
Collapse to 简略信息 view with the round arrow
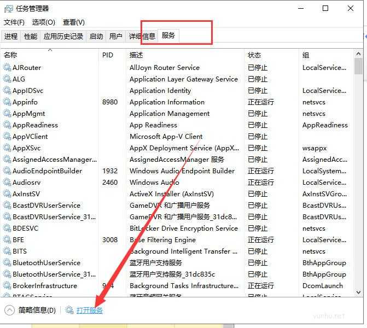click(9, 310)
